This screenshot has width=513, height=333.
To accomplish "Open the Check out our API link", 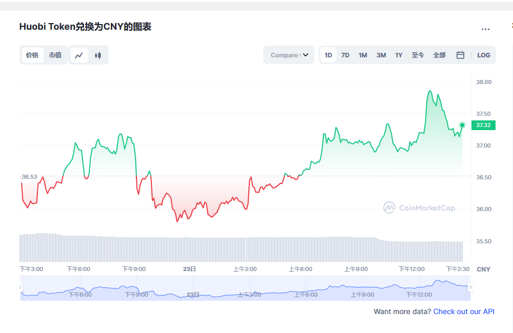I will (464, 311).
